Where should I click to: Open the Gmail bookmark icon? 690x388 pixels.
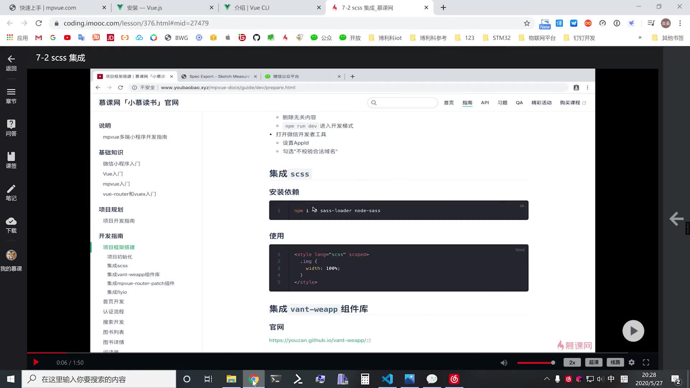click(38, 38)
